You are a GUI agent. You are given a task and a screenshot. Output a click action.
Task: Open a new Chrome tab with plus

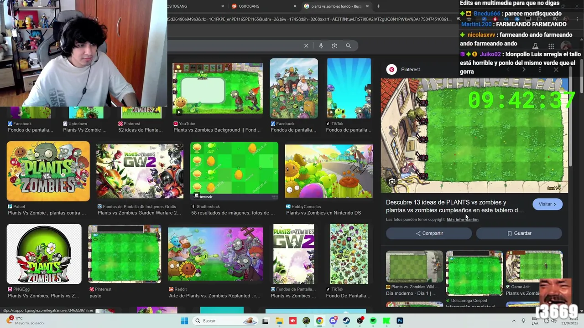pyautogui.click(x=378, y=6)
